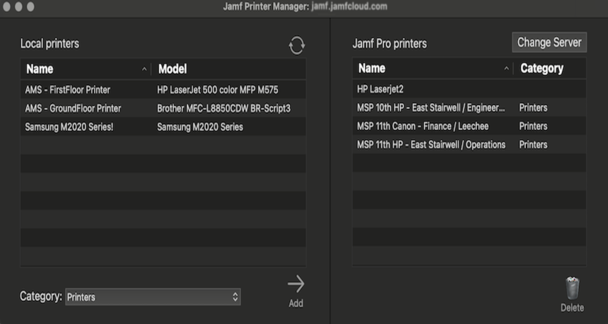Click Samsung M2020 Series model cell
The width and height of the screenshot is (608, 324).
point(200,127)
